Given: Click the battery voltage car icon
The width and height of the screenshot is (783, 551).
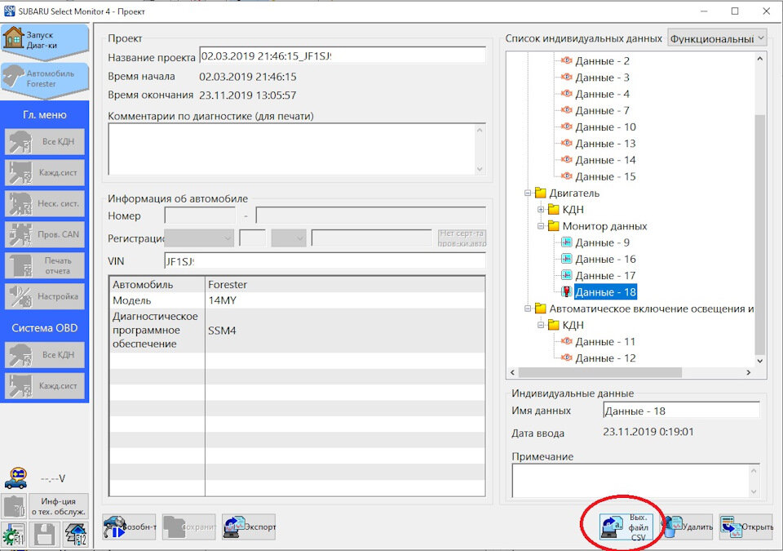Looking at the screenshot, I should [x=16, y=478].
